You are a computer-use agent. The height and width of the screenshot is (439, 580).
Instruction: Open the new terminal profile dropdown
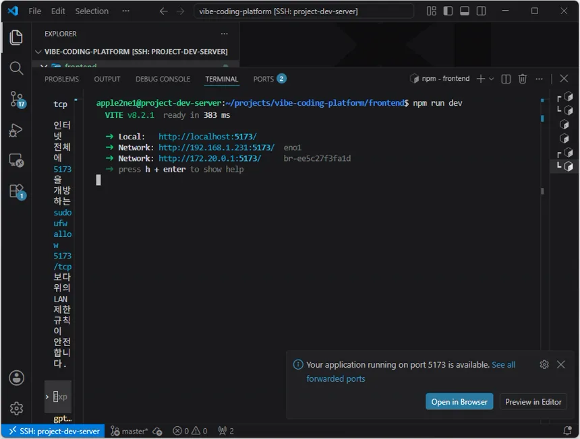tap(491, 79)
